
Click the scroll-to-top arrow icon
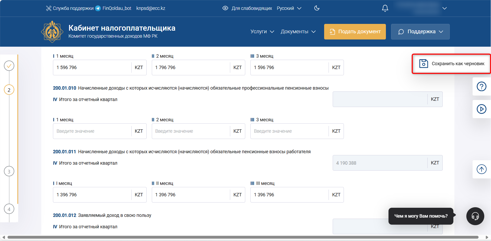[x=481, y=169]
